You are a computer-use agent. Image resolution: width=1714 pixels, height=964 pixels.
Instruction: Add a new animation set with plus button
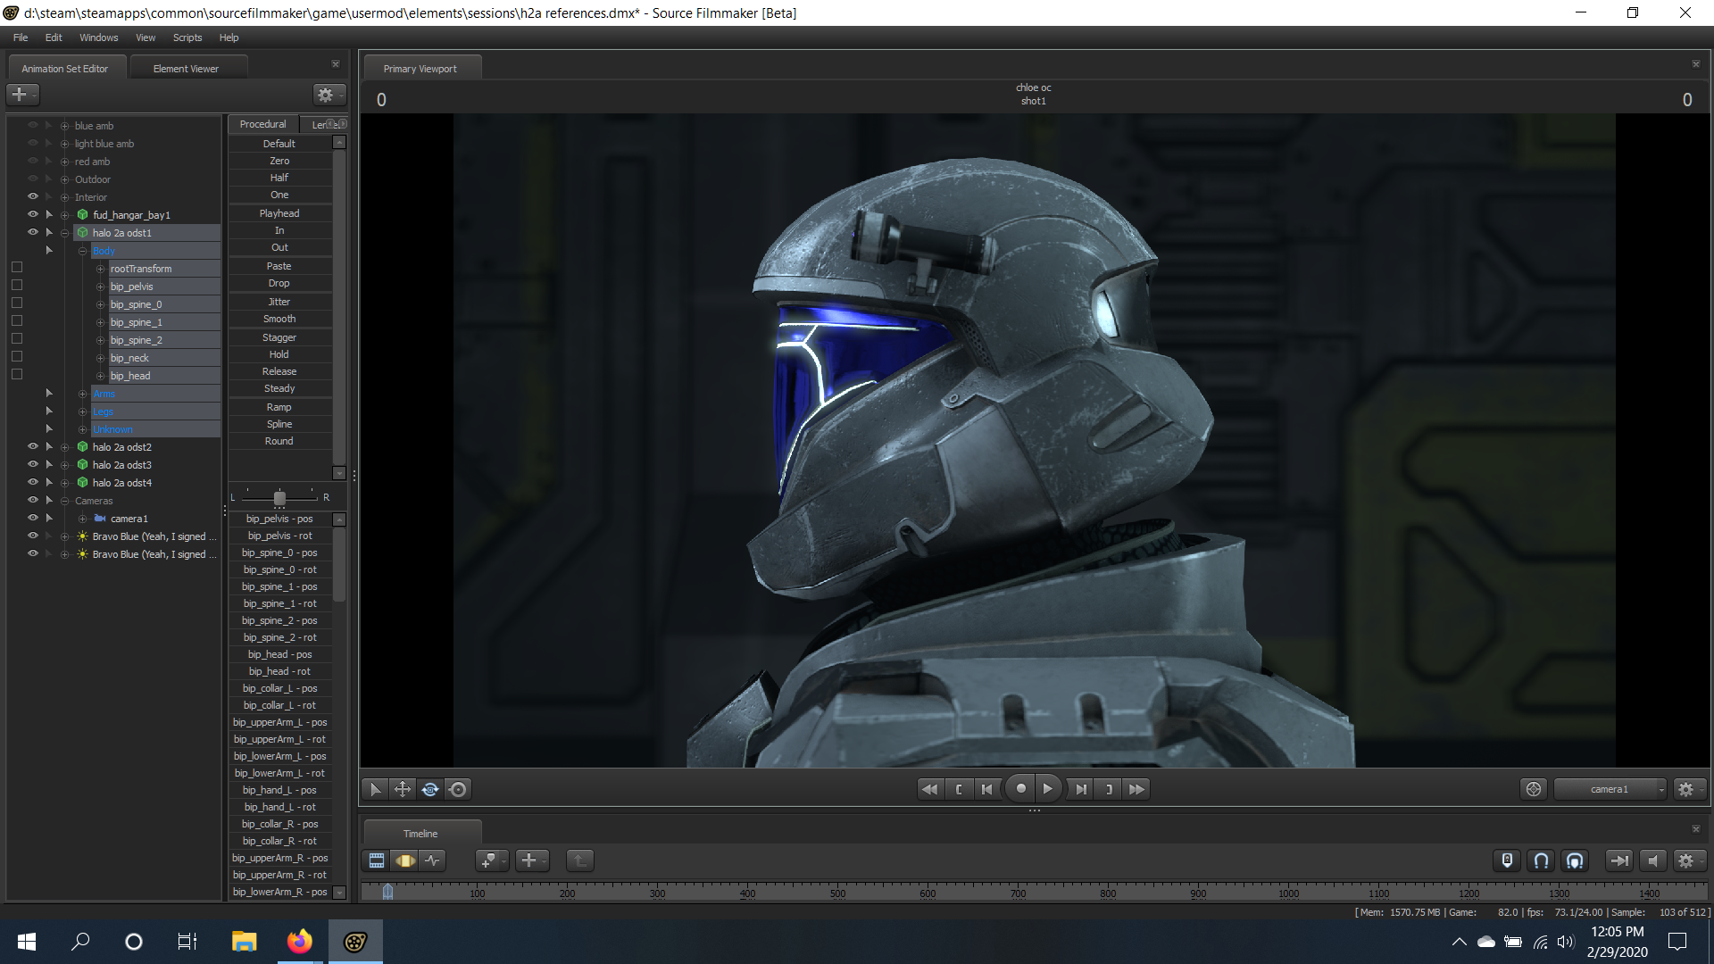(x=22, y=94)
